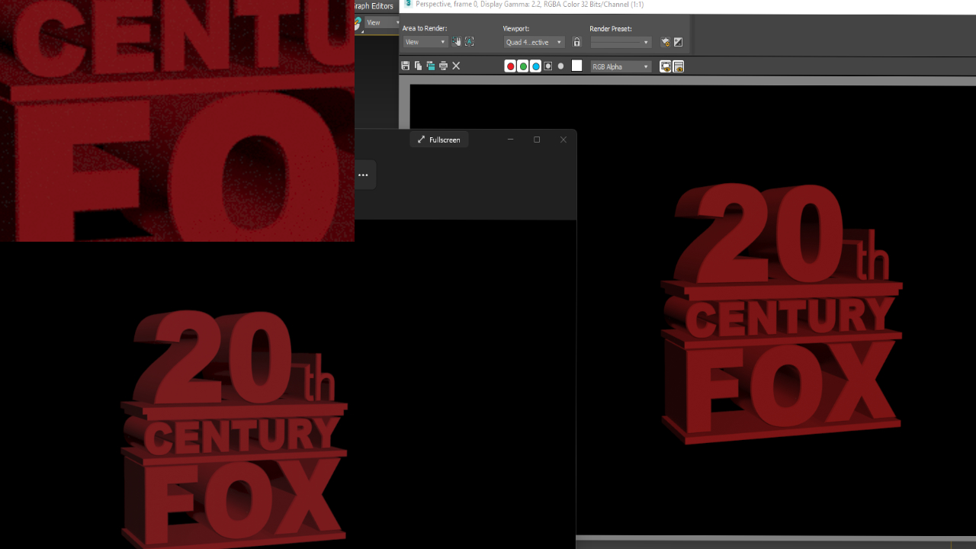Image resolution: width=976 pixels, height=549 pixels.
Task: Toggle monochrome display
Action: click(x=560, y=66)
